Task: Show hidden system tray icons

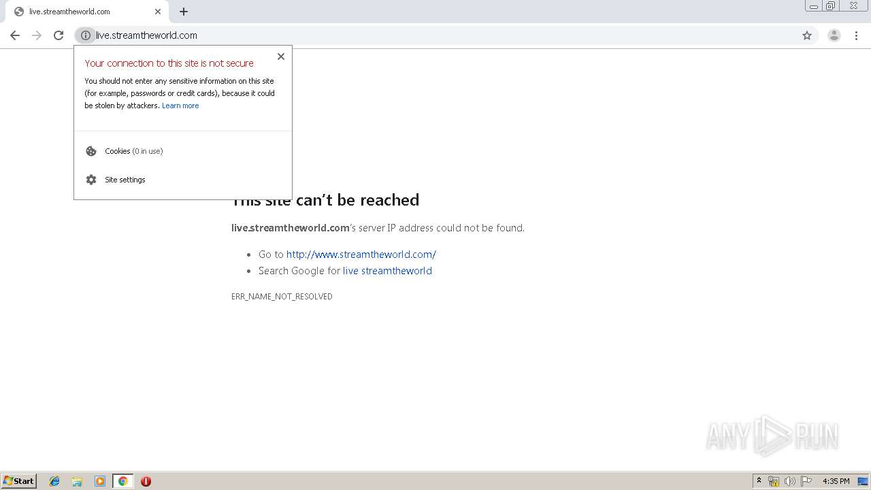Action: (x=759, y=481)
